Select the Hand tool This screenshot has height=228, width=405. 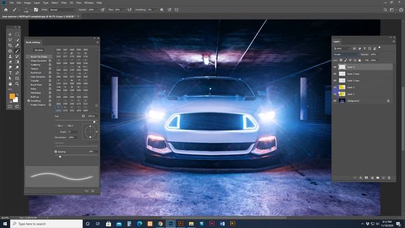point(10,84)
